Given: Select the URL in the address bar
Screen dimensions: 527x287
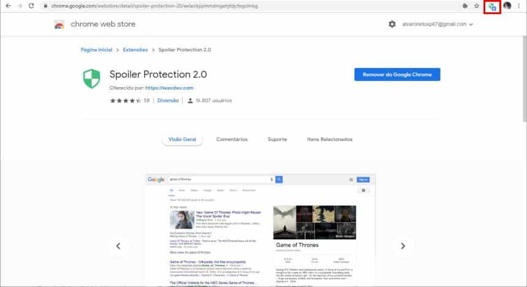Looking at the screenshot, I should (154, 6).
